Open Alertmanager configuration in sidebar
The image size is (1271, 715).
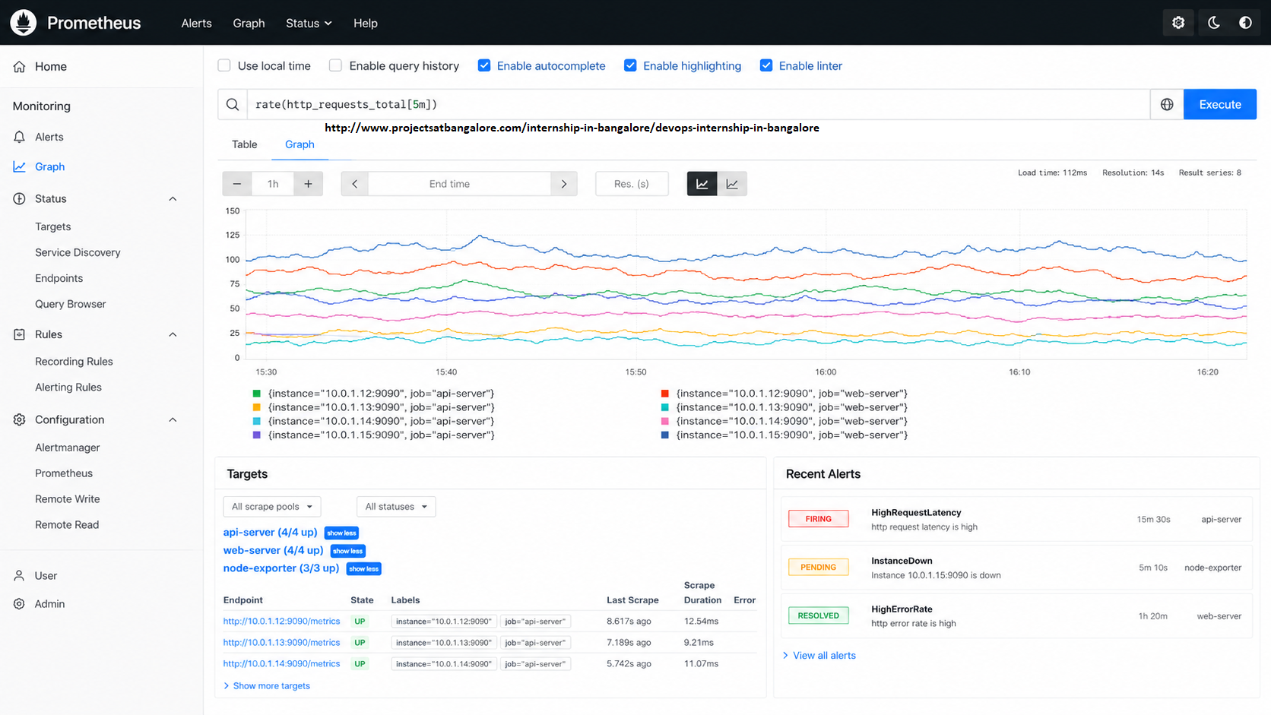point(68,448)
